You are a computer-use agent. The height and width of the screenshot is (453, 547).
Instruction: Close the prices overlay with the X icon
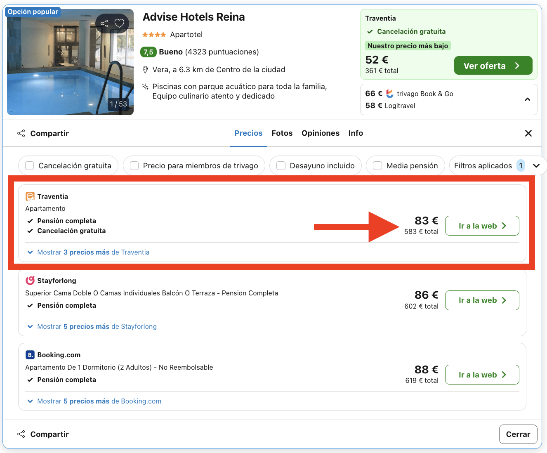[528, 133]
